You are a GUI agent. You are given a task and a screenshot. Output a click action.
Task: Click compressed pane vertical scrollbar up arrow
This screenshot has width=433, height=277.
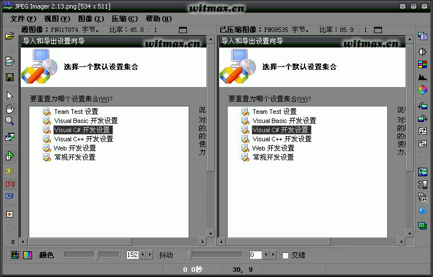click(409, 39)
